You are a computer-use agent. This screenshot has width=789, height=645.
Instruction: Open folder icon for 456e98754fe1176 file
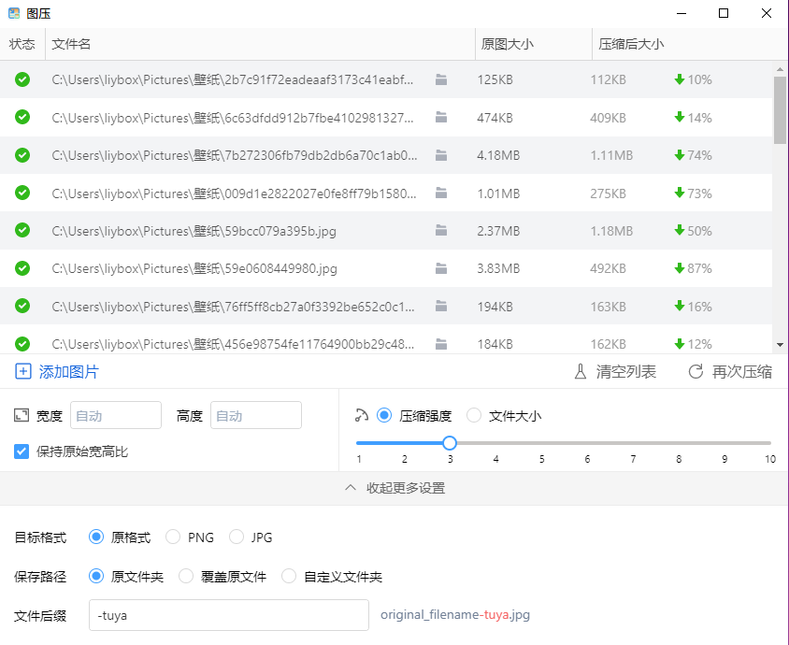(441, 344)
